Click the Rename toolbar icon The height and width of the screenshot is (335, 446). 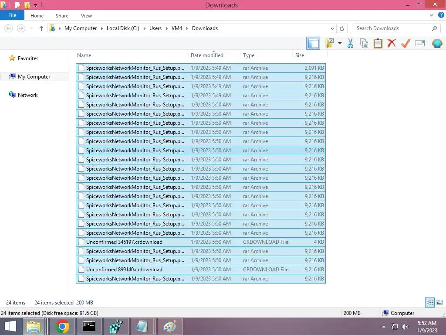tap(420, 43)
